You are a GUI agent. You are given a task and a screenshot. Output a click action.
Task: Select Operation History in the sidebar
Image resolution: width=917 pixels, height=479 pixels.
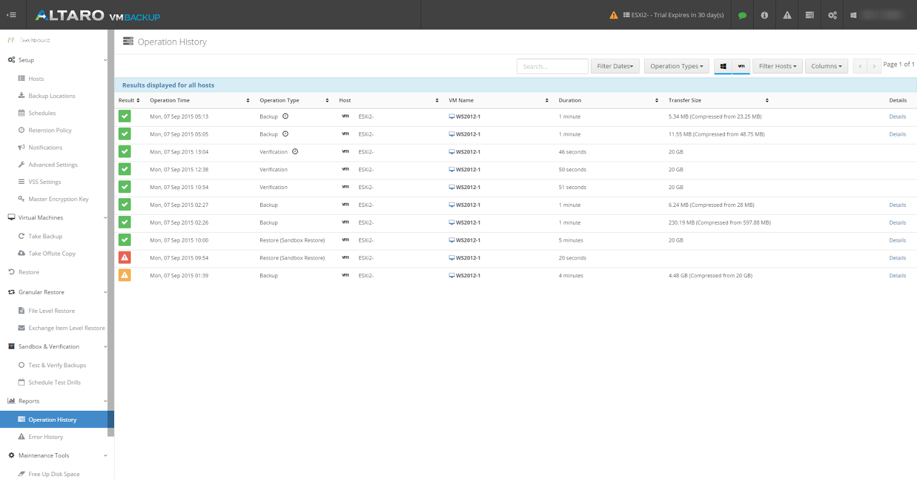click(x=57, y=419)
